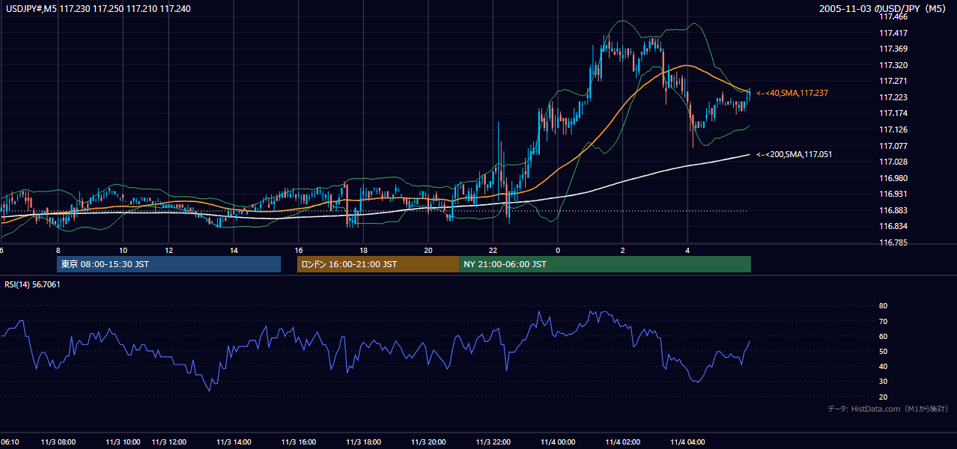957x449 pixels.
Task: Click the NY 21:00-06:00 JST session bar
Action: tap(605, 264)
